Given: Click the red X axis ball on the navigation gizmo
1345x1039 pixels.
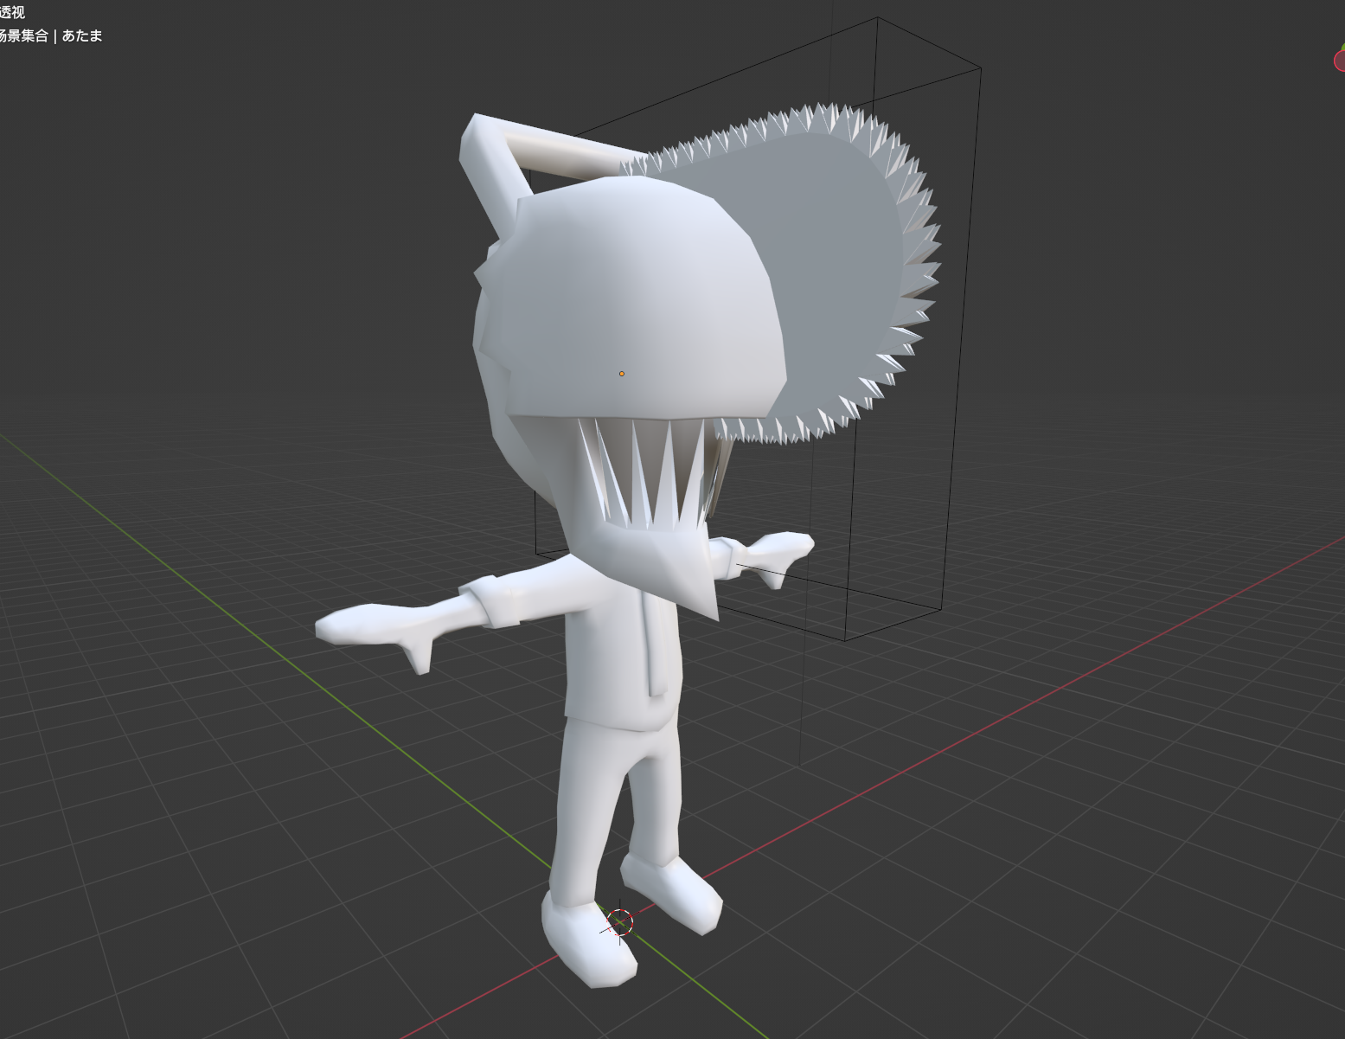Looking at the screenshot, I should pyautogui.click(x=1340, y=61).
